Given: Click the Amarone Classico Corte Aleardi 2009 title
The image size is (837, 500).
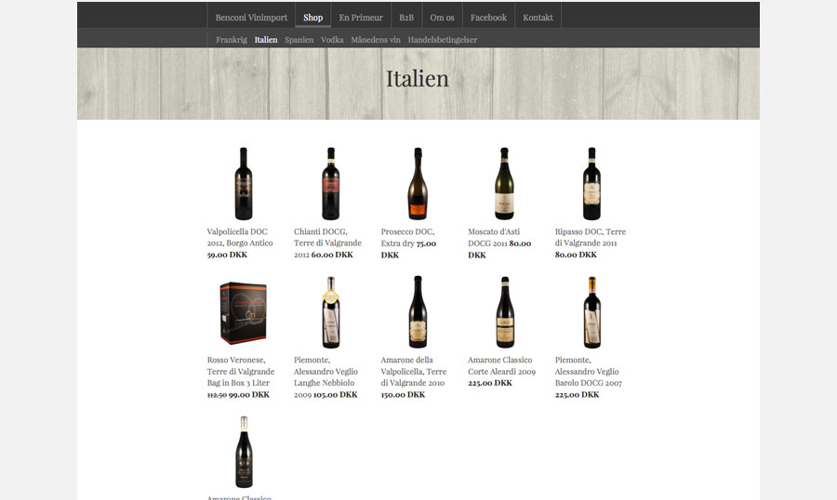Looking at the screenshot, I should pos(502,365).
